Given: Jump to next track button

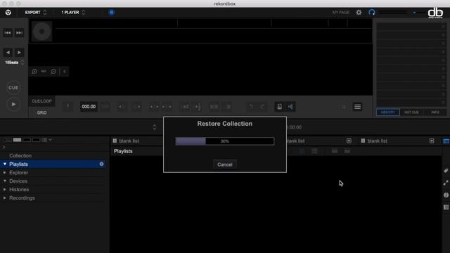Looking at the screenshot, I should pyautogui.click(x=19, y=33).
